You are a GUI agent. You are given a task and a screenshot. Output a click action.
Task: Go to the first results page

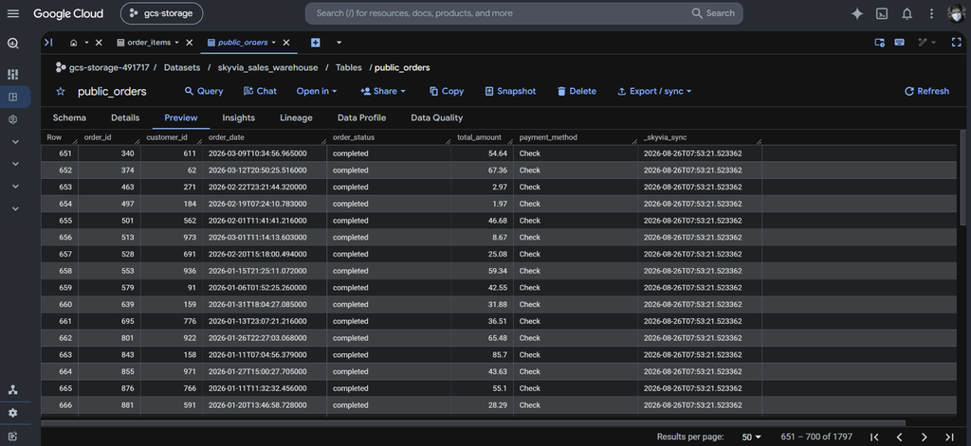coord(874,437)
